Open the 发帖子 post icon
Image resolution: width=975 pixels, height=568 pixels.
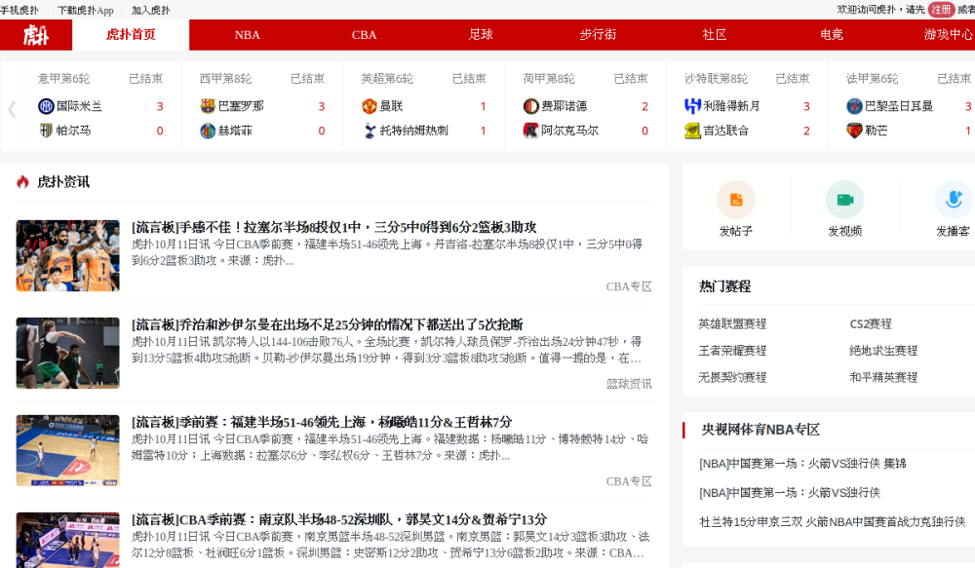(x=735, y=200)
